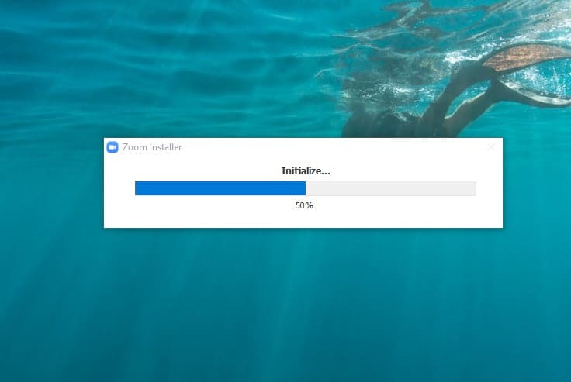Click the left end of the progress bar
Screen dimensions: 571x382
[x=137, y=188]
